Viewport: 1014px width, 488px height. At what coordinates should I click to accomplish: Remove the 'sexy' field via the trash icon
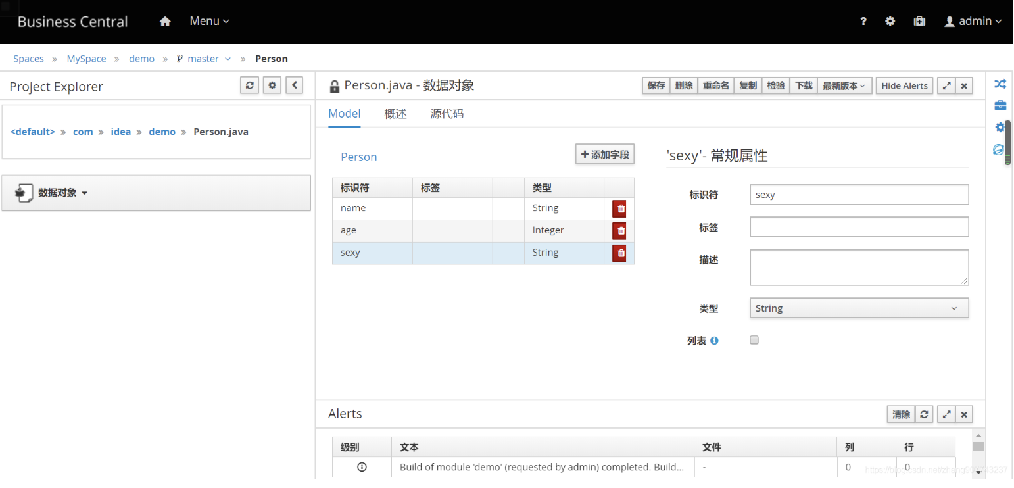pos(619,253)
